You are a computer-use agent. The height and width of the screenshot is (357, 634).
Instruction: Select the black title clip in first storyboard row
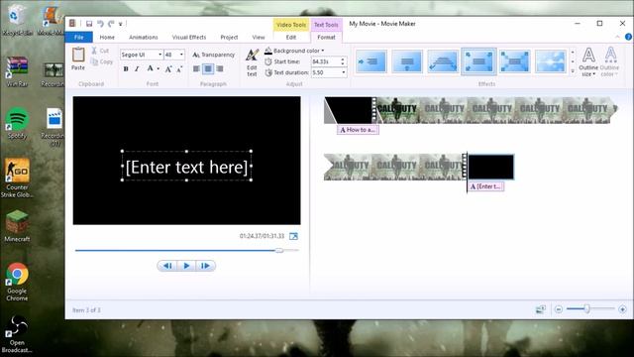click(349, 110)
